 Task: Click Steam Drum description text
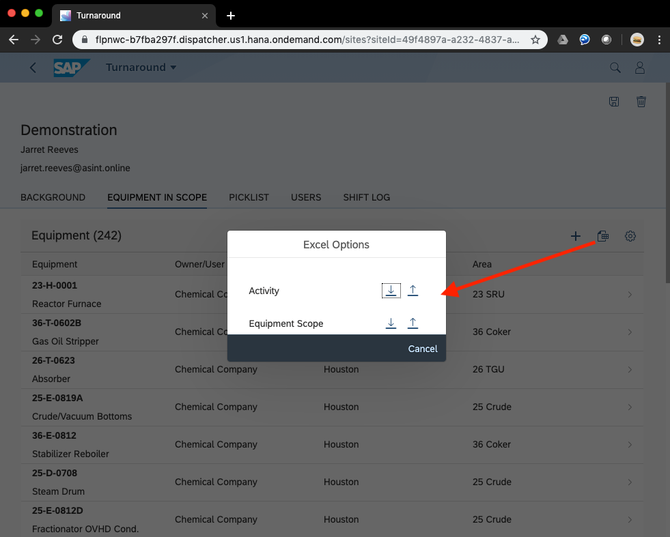pyautogui.click(x=58, y=491)
